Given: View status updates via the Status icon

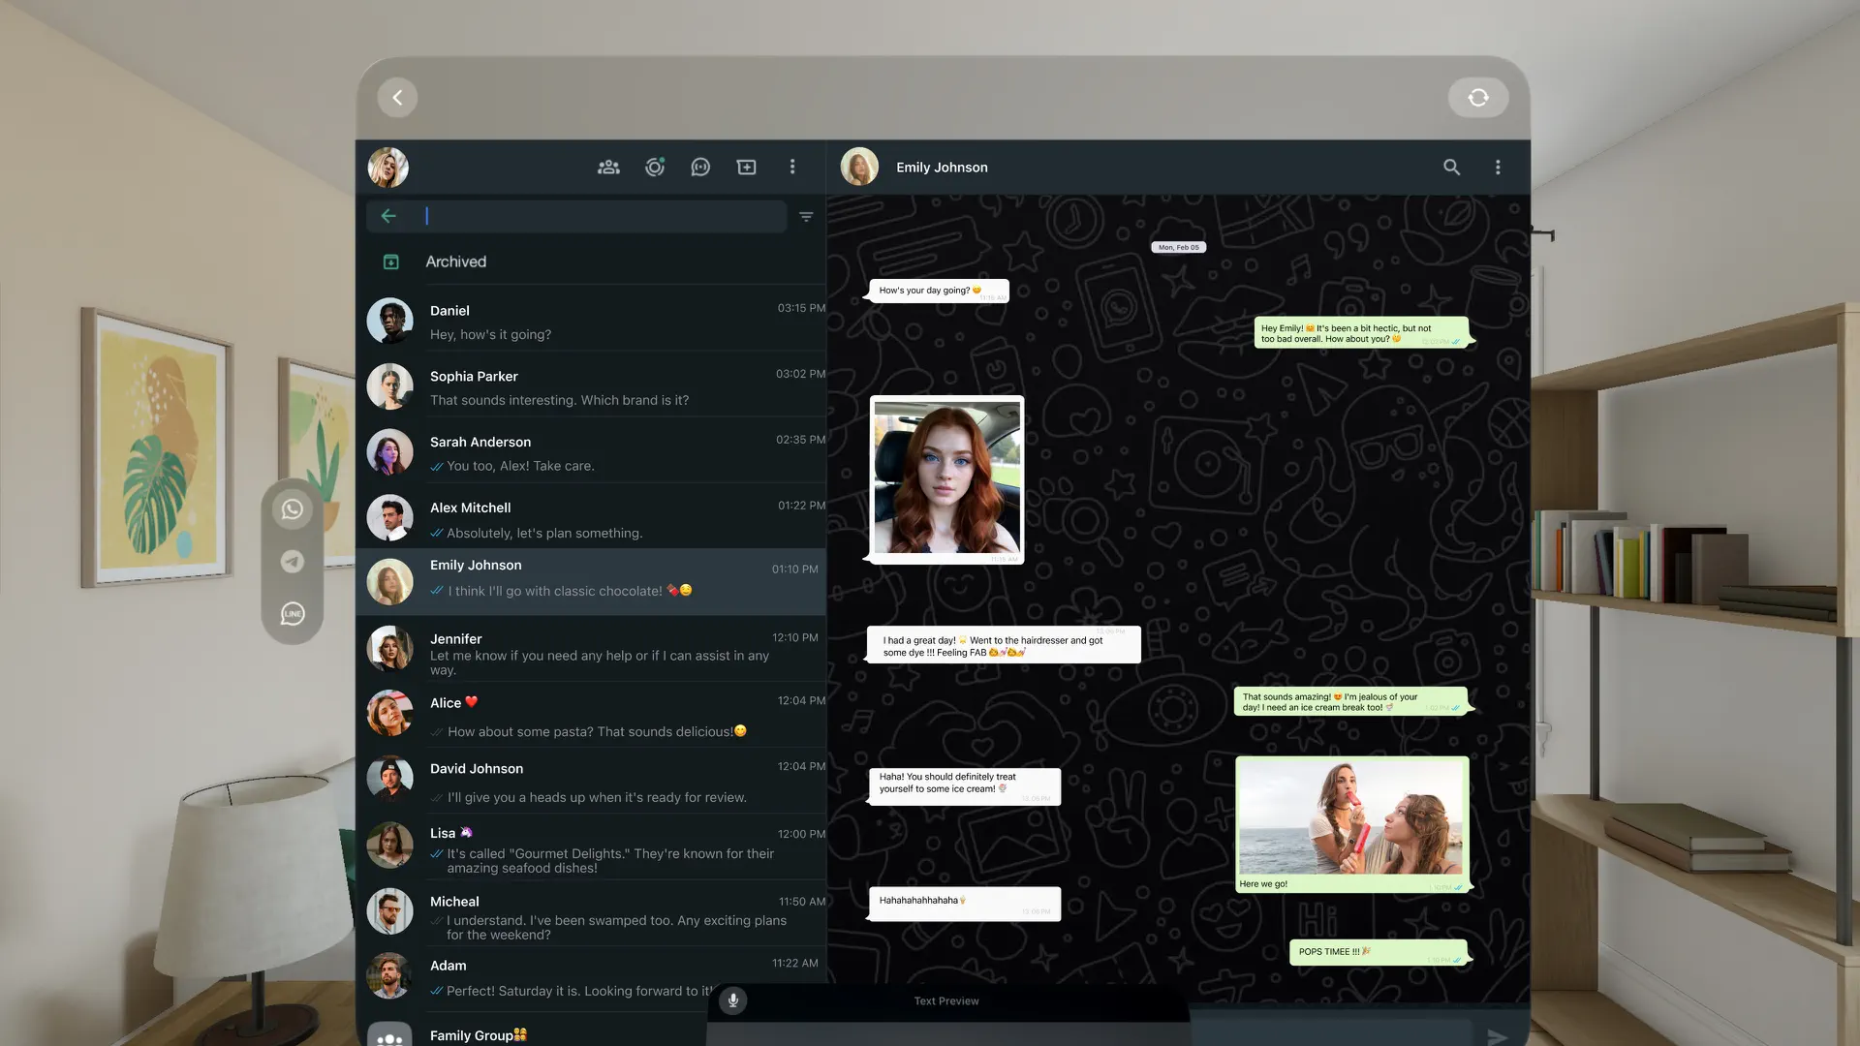Looking at the screenshot, I should click(655, 167).
